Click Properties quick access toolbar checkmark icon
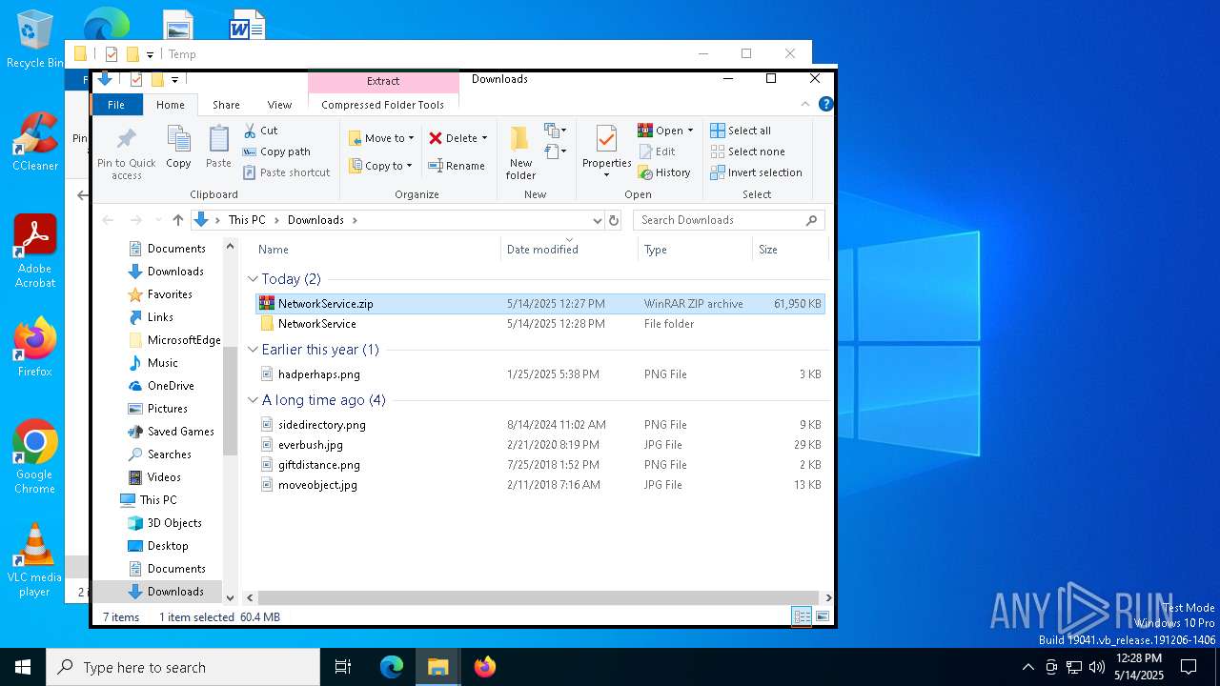1220x686 pixels. (x=136, y=79)
